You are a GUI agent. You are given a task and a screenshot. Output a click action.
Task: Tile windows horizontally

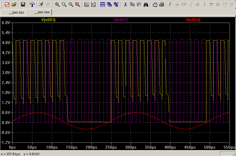pos(102,4)
